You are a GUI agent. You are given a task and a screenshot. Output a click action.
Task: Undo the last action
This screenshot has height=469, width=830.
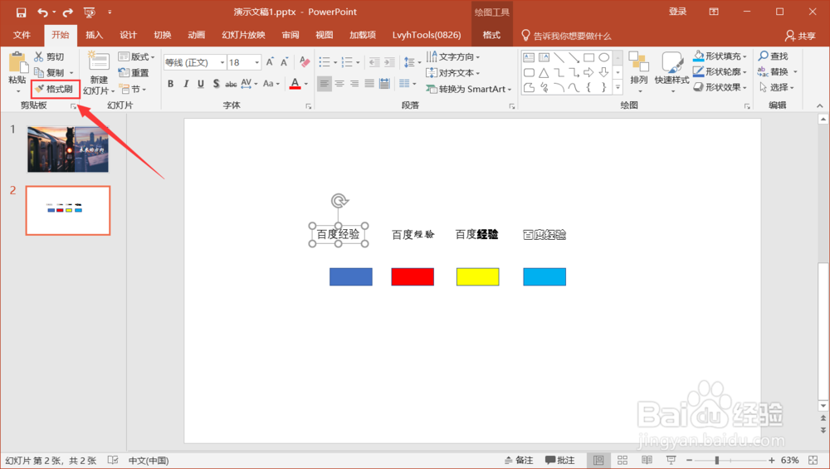[x=43, y=12]
